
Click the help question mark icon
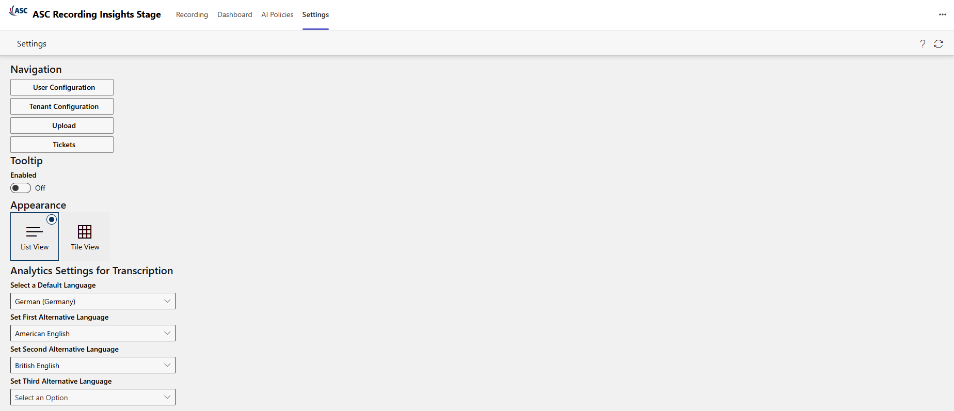(923, 44)
